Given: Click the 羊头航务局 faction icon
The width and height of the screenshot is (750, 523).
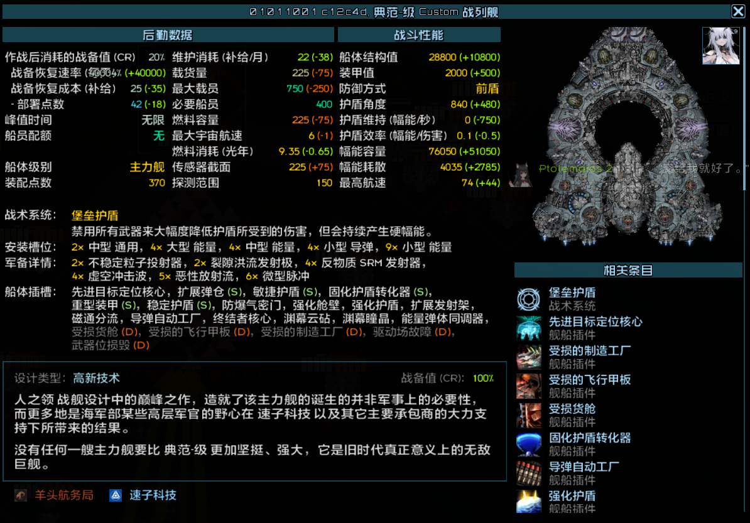Looking at the screenshot, I should 21,495.
